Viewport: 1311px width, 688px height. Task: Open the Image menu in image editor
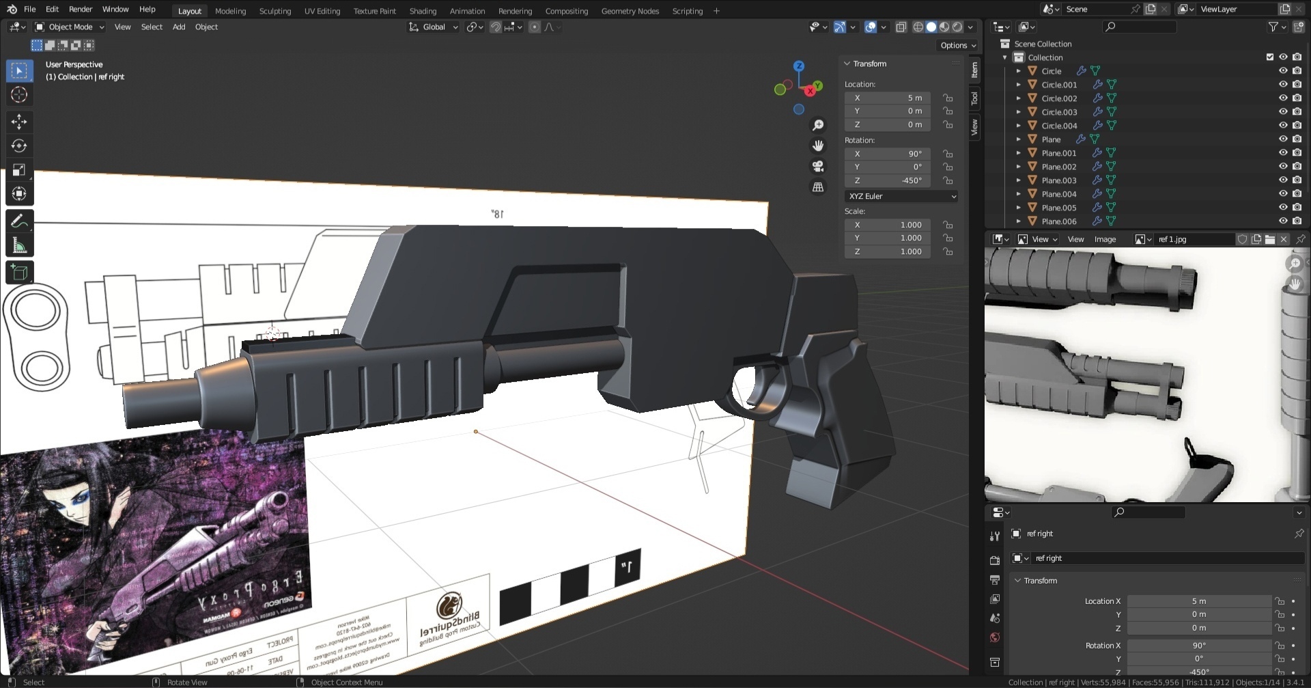click(1104, 239)
